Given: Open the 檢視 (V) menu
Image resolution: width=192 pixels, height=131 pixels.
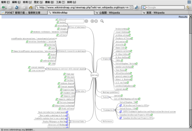Looking at the screenshot, I should tap(27, 2).
